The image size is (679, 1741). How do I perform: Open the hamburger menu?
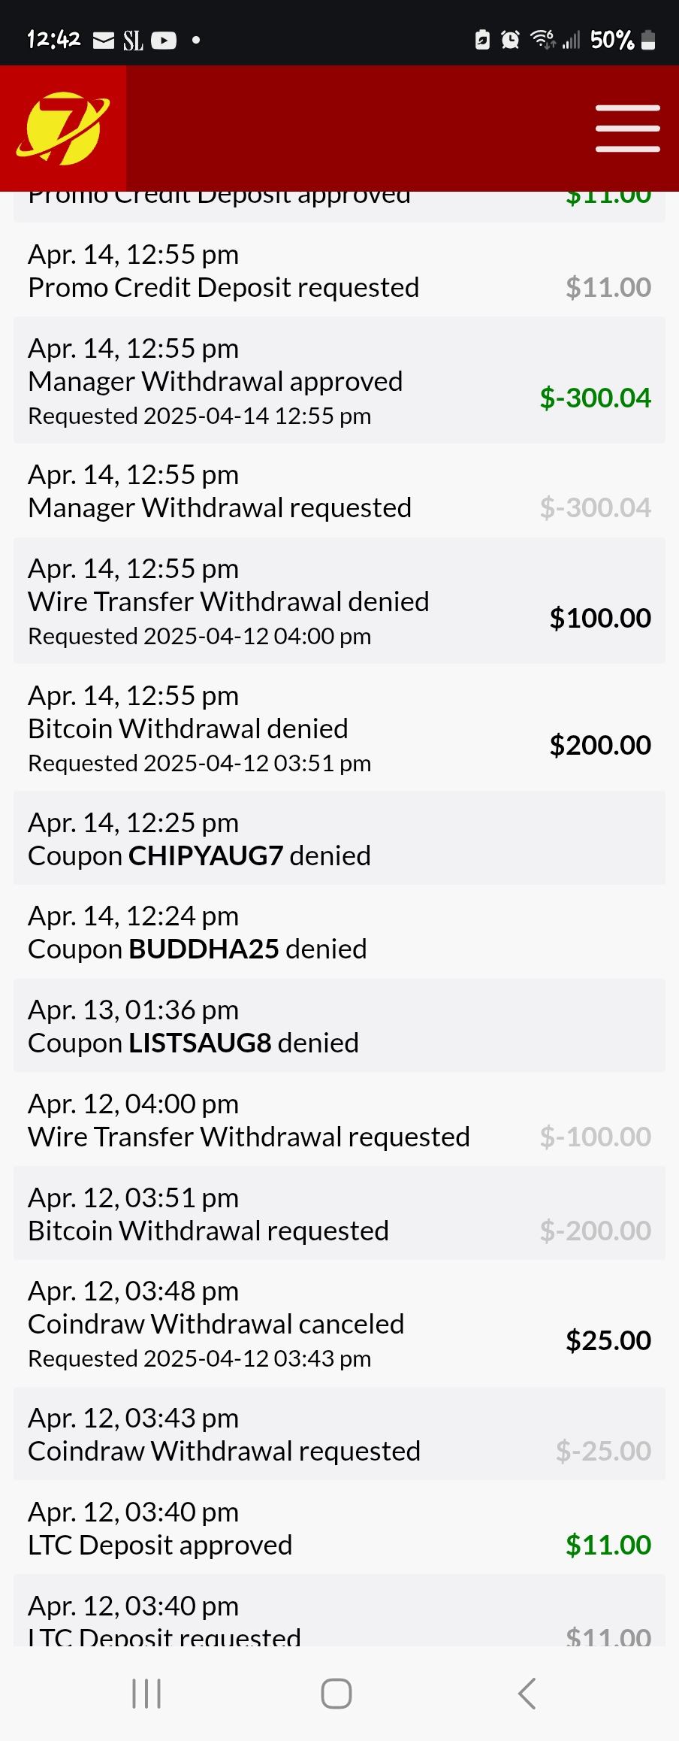627,129
